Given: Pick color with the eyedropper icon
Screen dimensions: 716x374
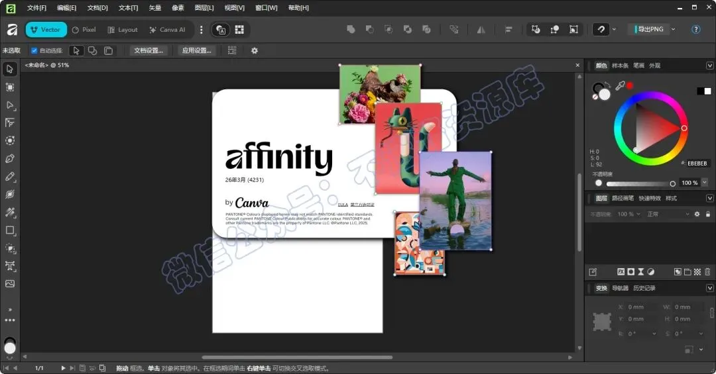Looking at the screenshot, I should tap(620, 86).
